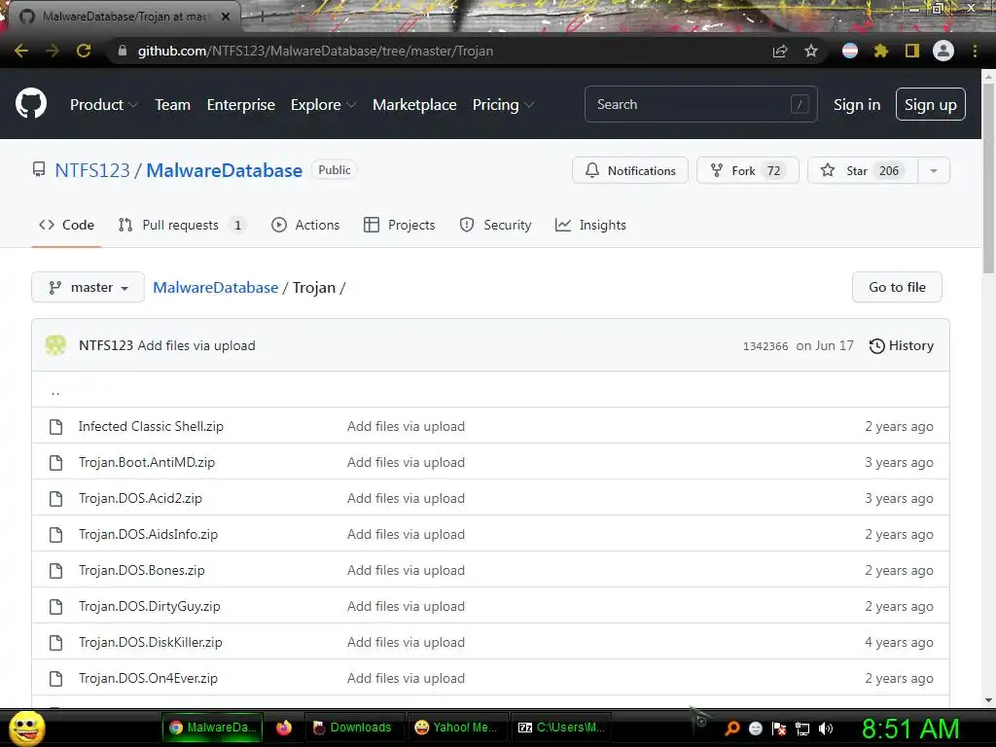Share this page via the address bar icon

point(780,51)
